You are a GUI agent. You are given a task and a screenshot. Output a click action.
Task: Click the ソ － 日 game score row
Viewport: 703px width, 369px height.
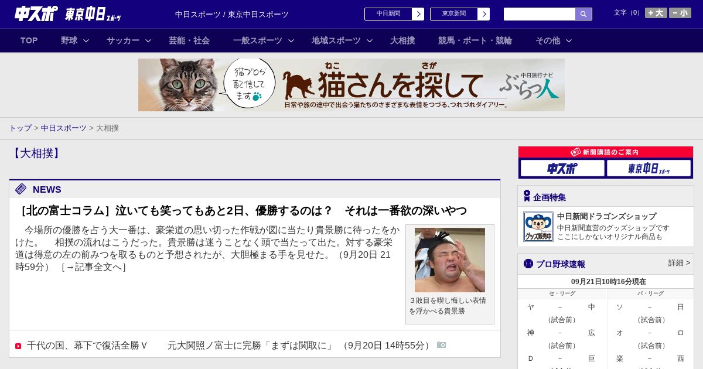tap(650, 307)
